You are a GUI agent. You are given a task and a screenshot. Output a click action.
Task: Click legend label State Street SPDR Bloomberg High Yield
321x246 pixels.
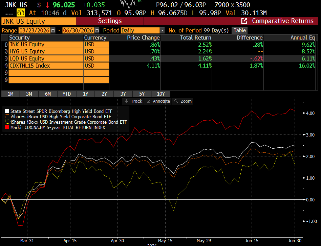pos(61,111)
